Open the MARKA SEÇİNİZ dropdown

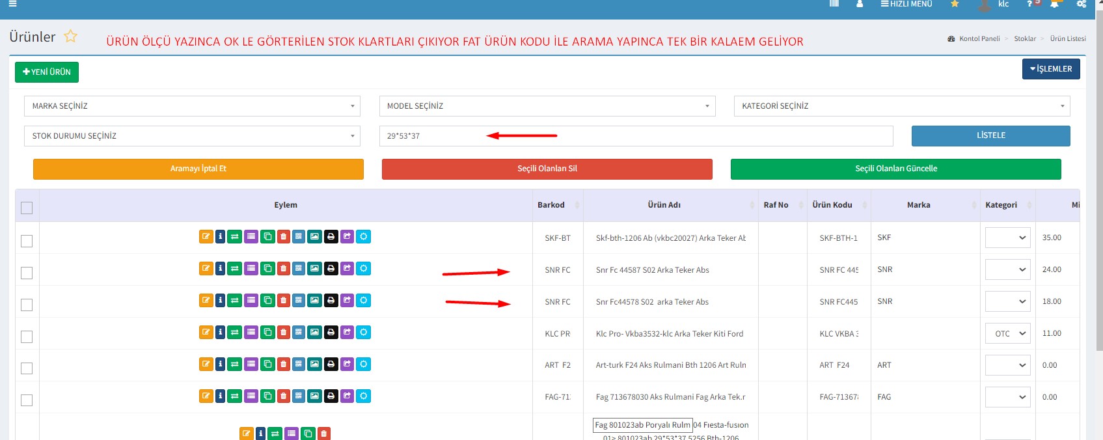pyautogui.click(x=192, y=106)
